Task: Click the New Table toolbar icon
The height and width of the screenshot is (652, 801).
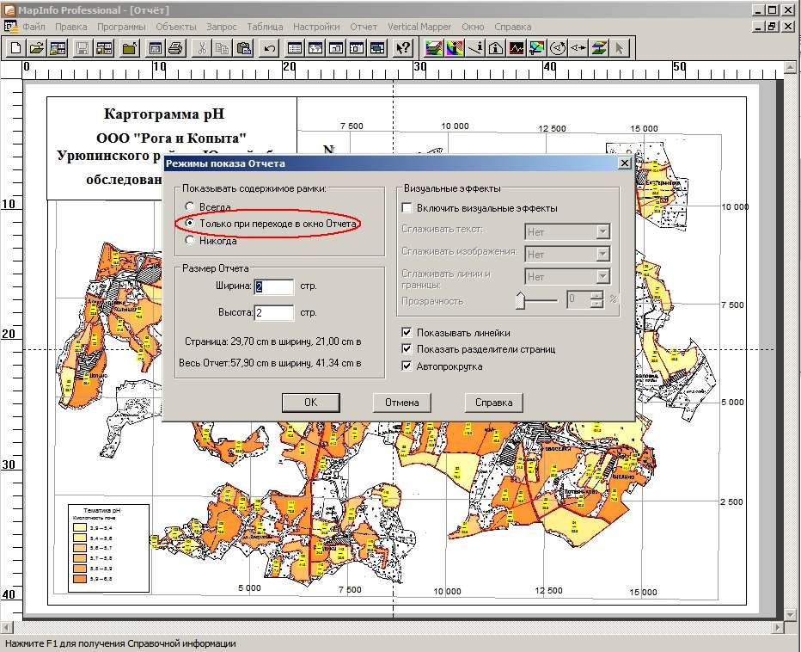Action: (15, 48)
